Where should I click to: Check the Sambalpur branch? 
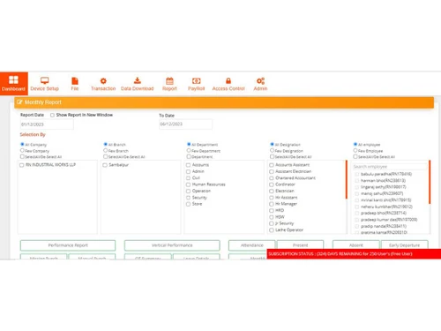105,165
